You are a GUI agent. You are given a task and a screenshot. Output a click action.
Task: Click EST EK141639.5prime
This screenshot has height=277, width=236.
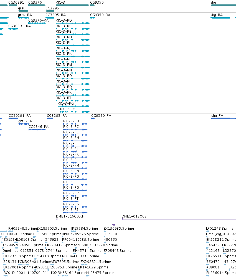(x=79, y=270)
